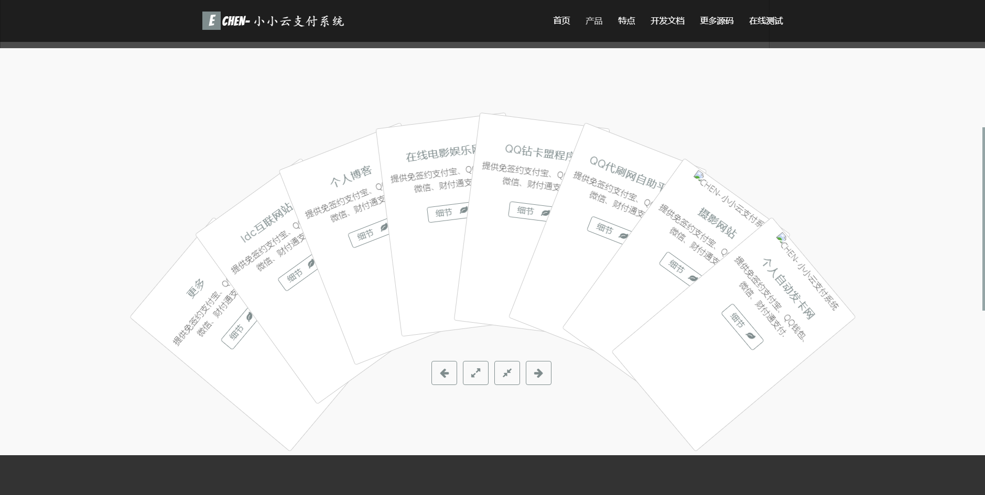Click the collapse (compress) arrows button
This screenshot has height=495, width=985.
tap(507, 373)
